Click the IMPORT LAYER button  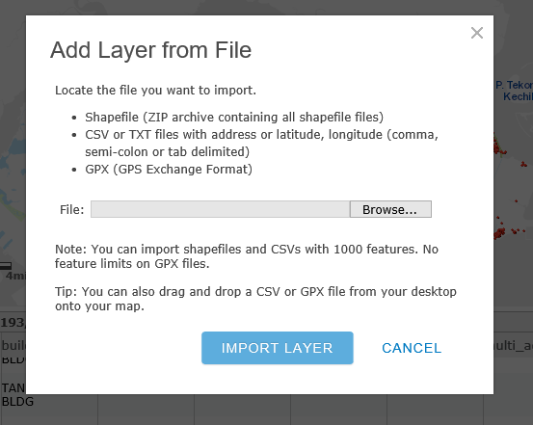278,348
